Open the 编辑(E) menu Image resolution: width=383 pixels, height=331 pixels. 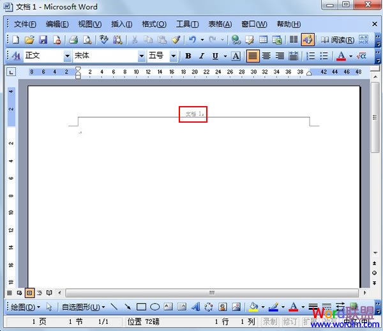click(x=57, y=24)
